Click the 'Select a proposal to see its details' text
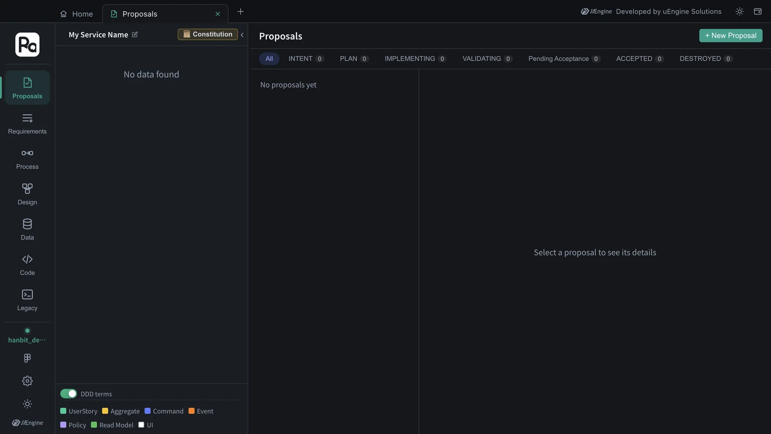This screenshot has width=771, height=434. click(595, 253)
